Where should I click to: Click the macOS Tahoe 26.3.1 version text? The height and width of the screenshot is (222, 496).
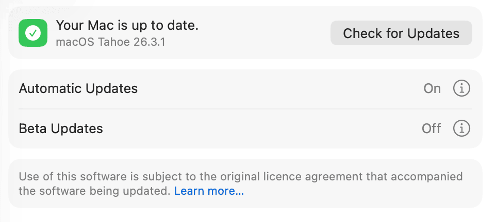110,42
